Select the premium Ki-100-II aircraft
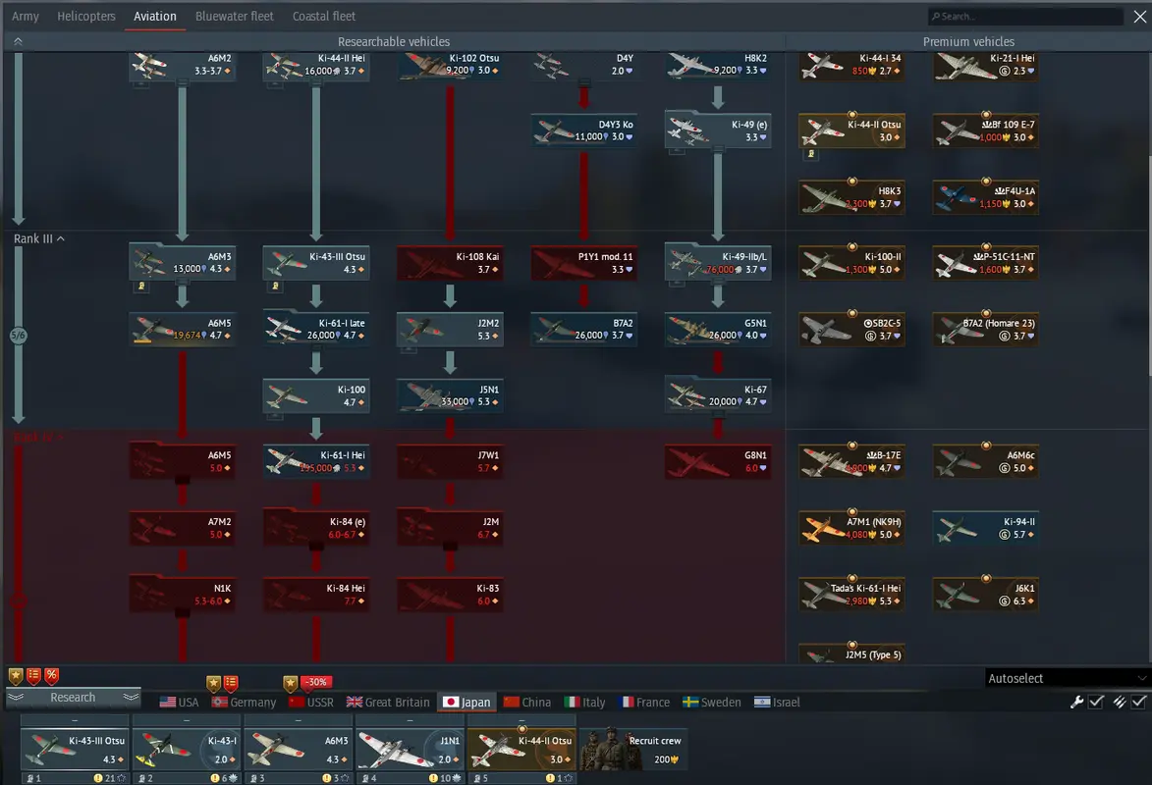Image resolution: width=1152 pixels, height=785 pixels. point(851,263)
